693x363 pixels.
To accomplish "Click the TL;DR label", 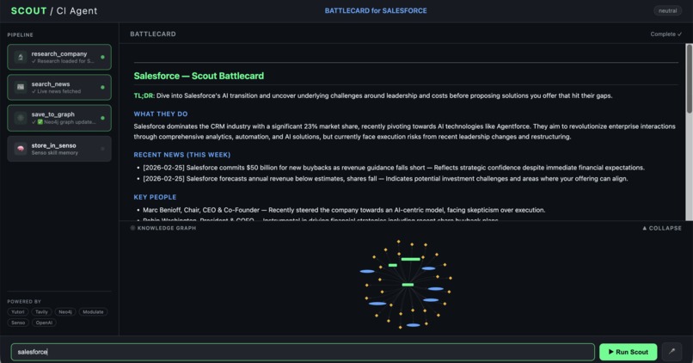I will 144,95.
